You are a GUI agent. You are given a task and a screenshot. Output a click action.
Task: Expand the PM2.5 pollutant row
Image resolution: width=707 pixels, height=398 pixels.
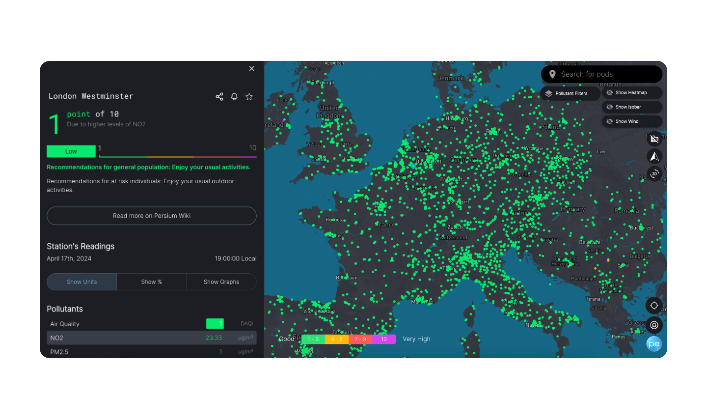(x=151, y=352)
